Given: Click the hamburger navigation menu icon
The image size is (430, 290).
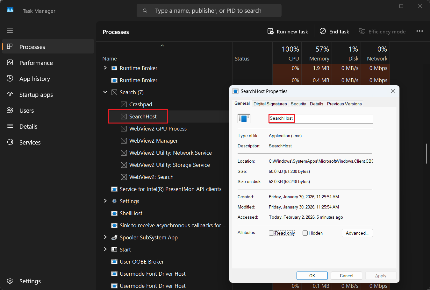Looking at the screenshot, I should 10,31.
